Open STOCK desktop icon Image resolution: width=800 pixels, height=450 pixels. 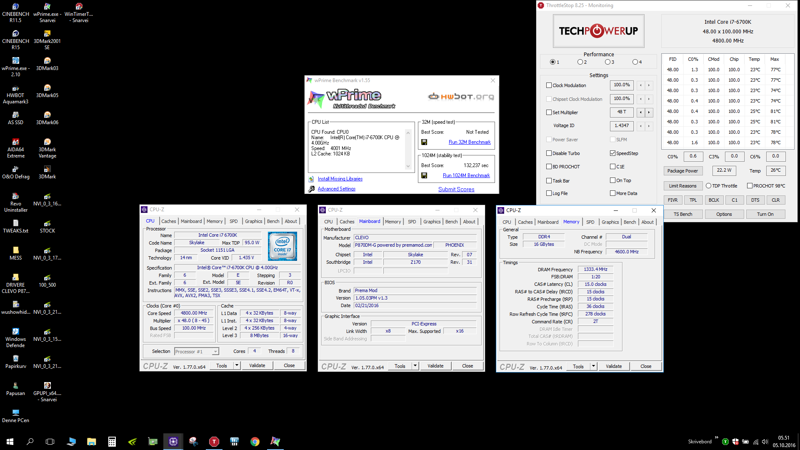47,226
